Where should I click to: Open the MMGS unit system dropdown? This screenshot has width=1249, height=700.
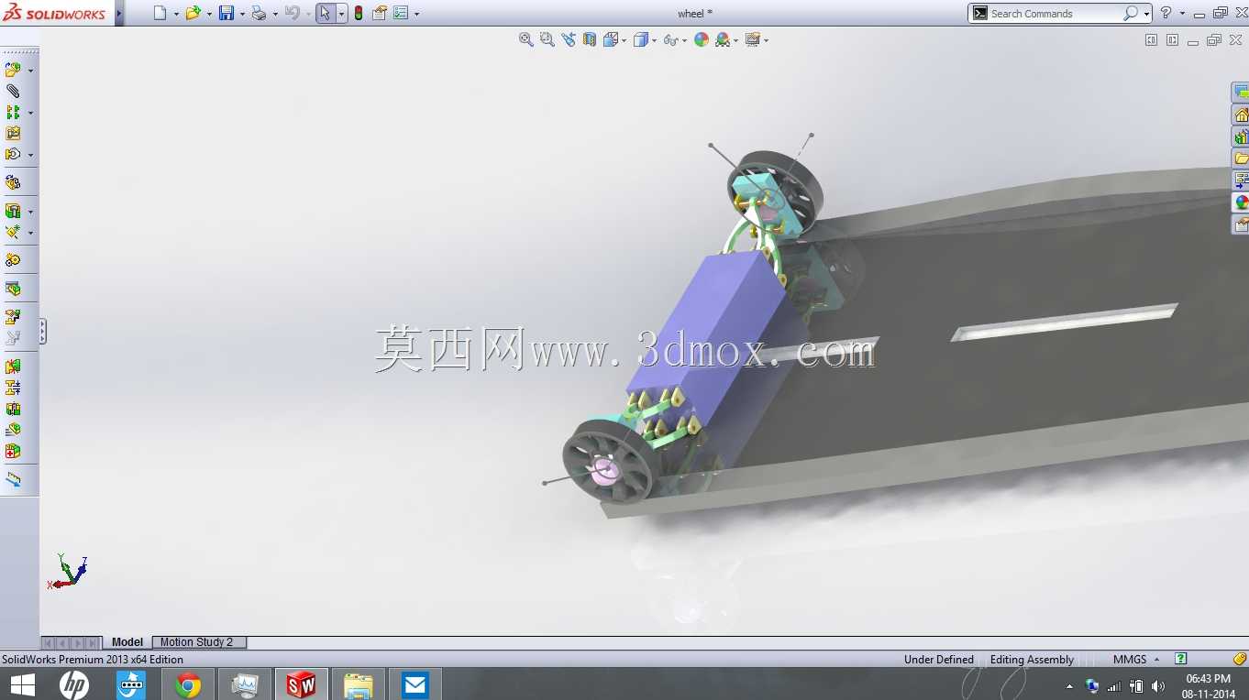(1136, 660)
